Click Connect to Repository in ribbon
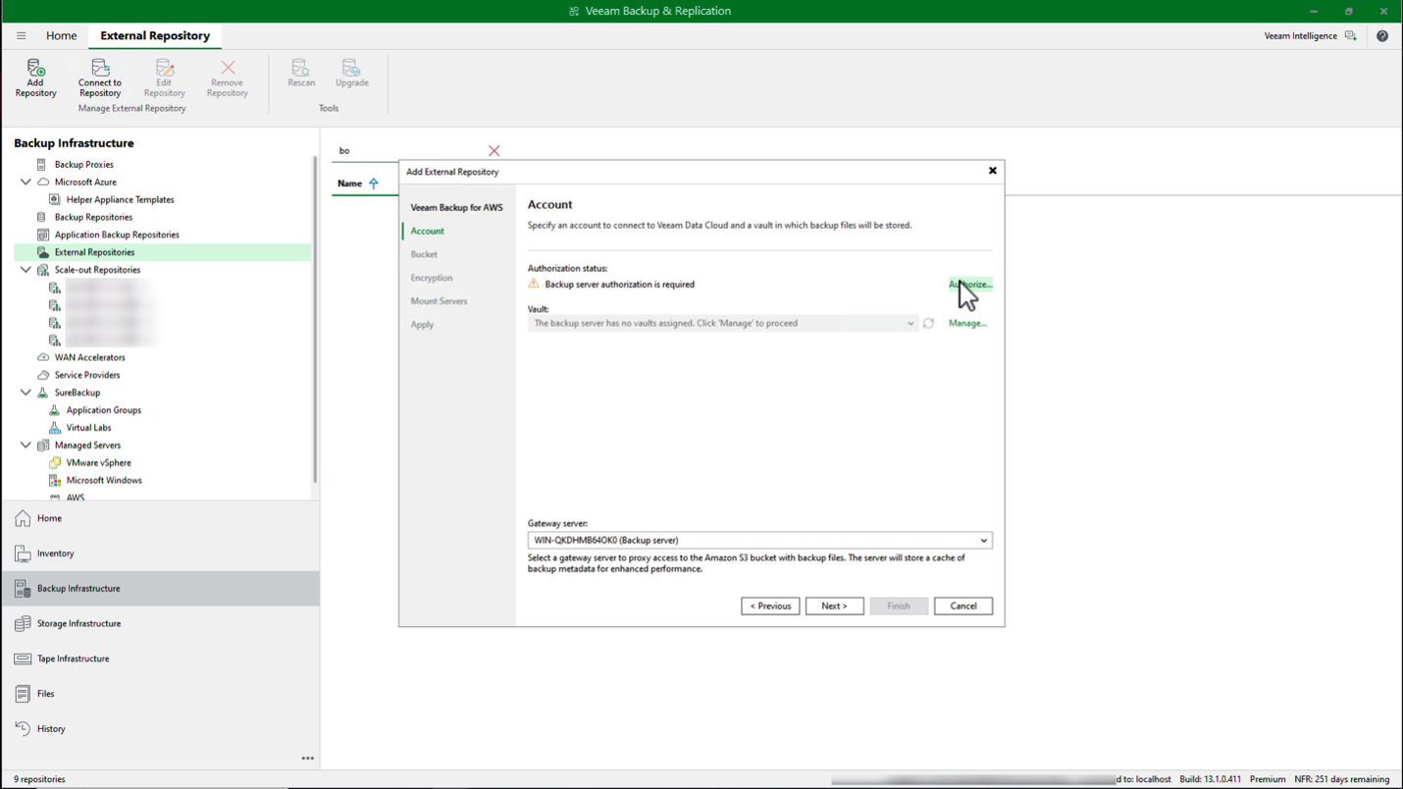The width and height of the screenshot is (1403, 789). click(100, 78)
